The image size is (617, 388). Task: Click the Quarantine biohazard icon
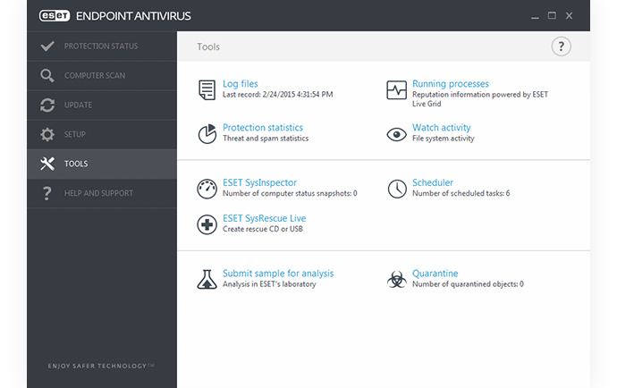pyautogui.click(x=397, y=280)
